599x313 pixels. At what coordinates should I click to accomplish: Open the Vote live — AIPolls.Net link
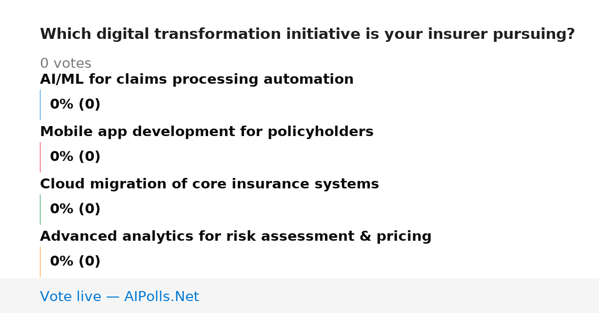pos(119,297)
